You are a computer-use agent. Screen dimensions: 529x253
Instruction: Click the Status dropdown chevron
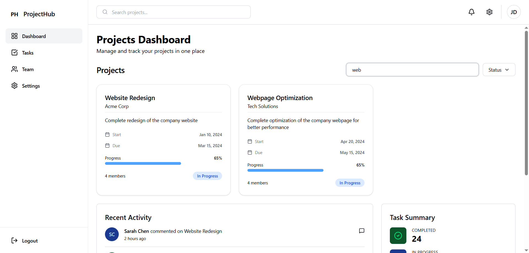(x=507, y=70)
